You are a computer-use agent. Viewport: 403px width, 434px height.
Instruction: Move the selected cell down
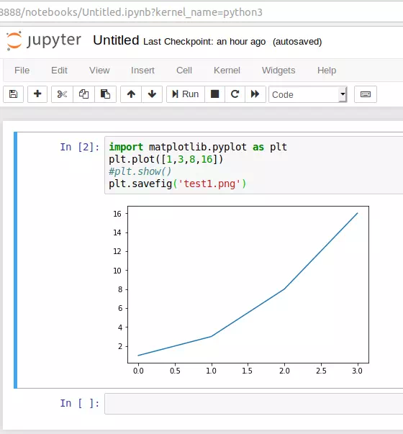(x=152, y=94)
